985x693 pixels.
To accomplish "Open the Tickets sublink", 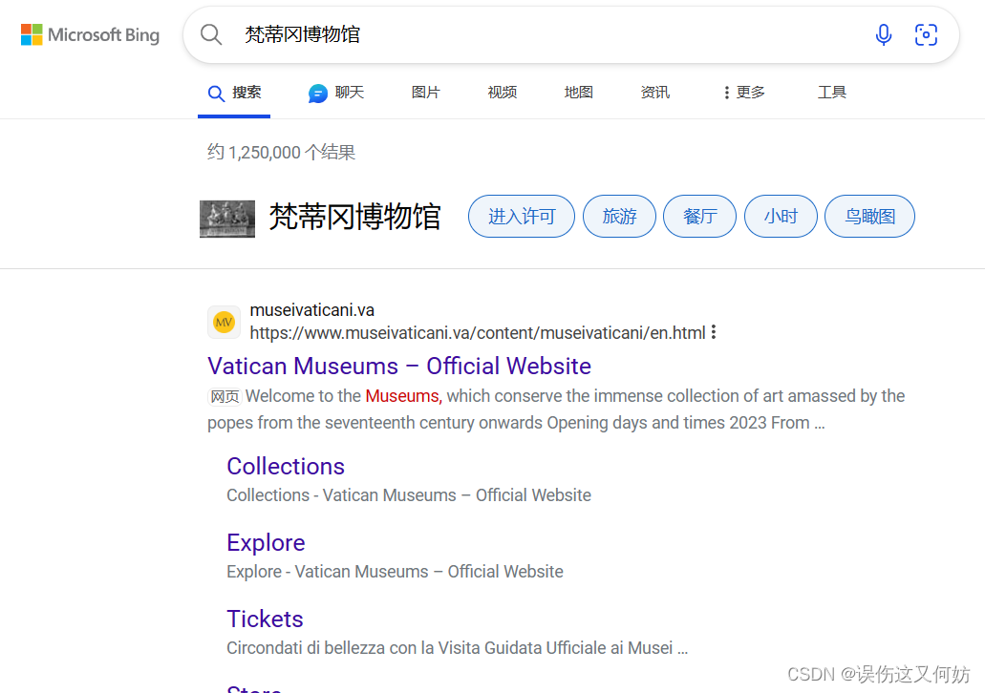I will pyautogui.click(x=265, y=619).
